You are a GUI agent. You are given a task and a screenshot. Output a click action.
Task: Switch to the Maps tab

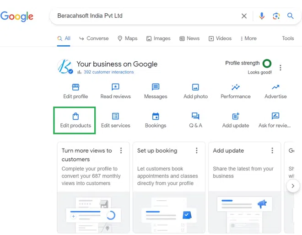tap(128, 38)
